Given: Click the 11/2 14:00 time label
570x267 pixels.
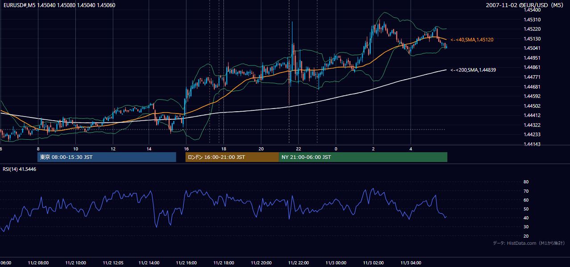Looking at the screenshot, I should coord(149,263).
